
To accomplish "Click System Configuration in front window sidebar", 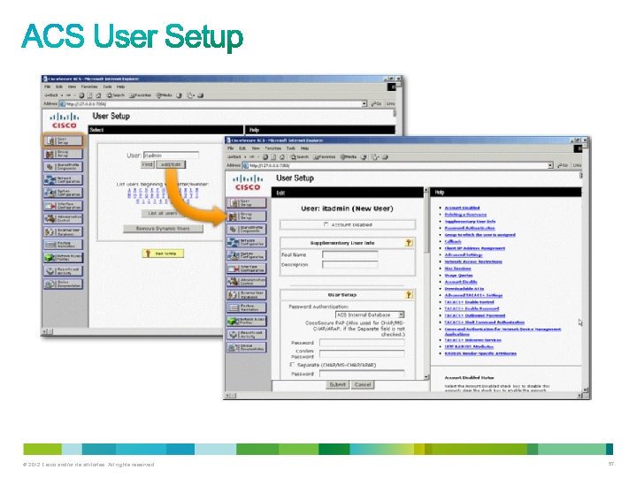I will point(247,255).
